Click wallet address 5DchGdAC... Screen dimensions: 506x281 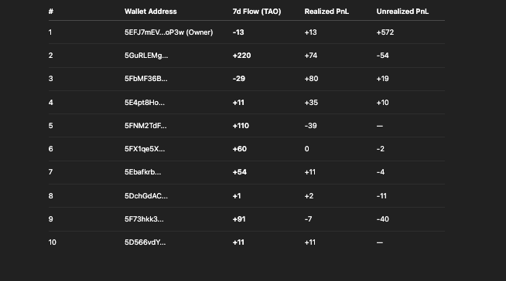[x=146, y=196]
